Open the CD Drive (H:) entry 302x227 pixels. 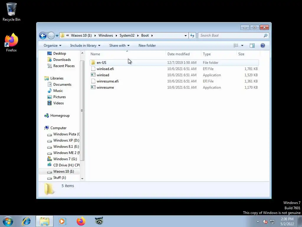tap(63, 165)
